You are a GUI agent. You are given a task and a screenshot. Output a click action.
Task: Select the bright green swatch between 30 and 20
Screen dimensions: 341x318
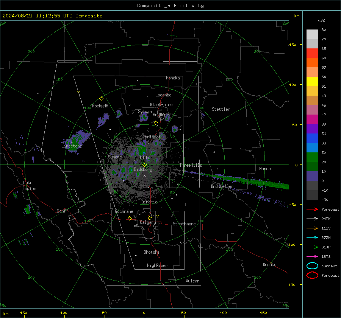point(312,157)
